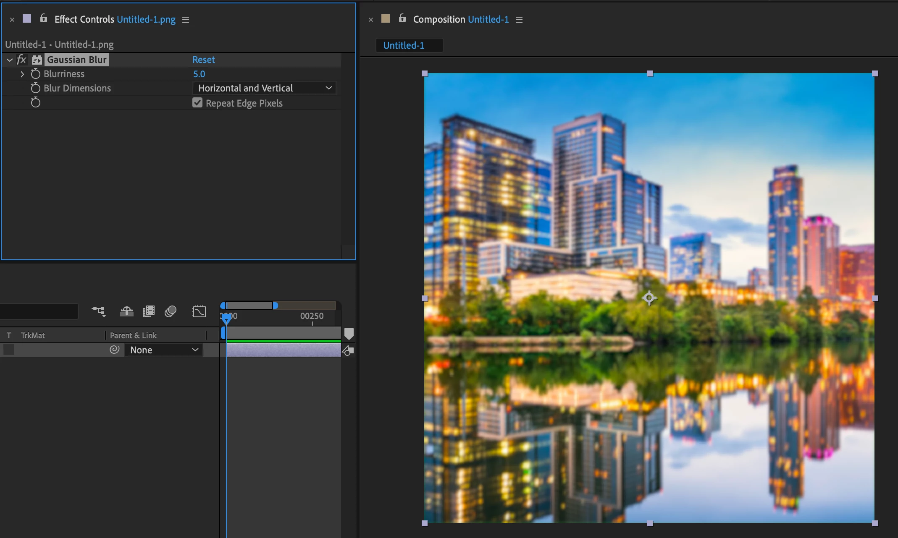Click the Blurriness stopwatch icon

click(x=36, y=74)
